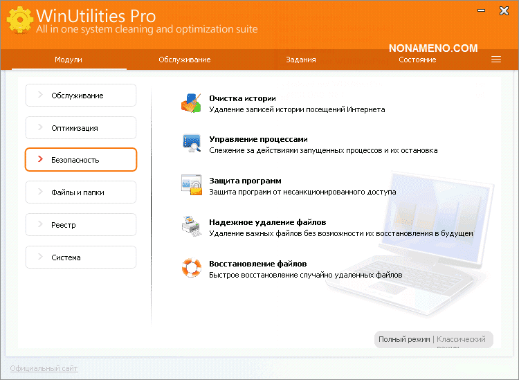
Task: Select the Система sidebar category
Action: coord(81,257)
